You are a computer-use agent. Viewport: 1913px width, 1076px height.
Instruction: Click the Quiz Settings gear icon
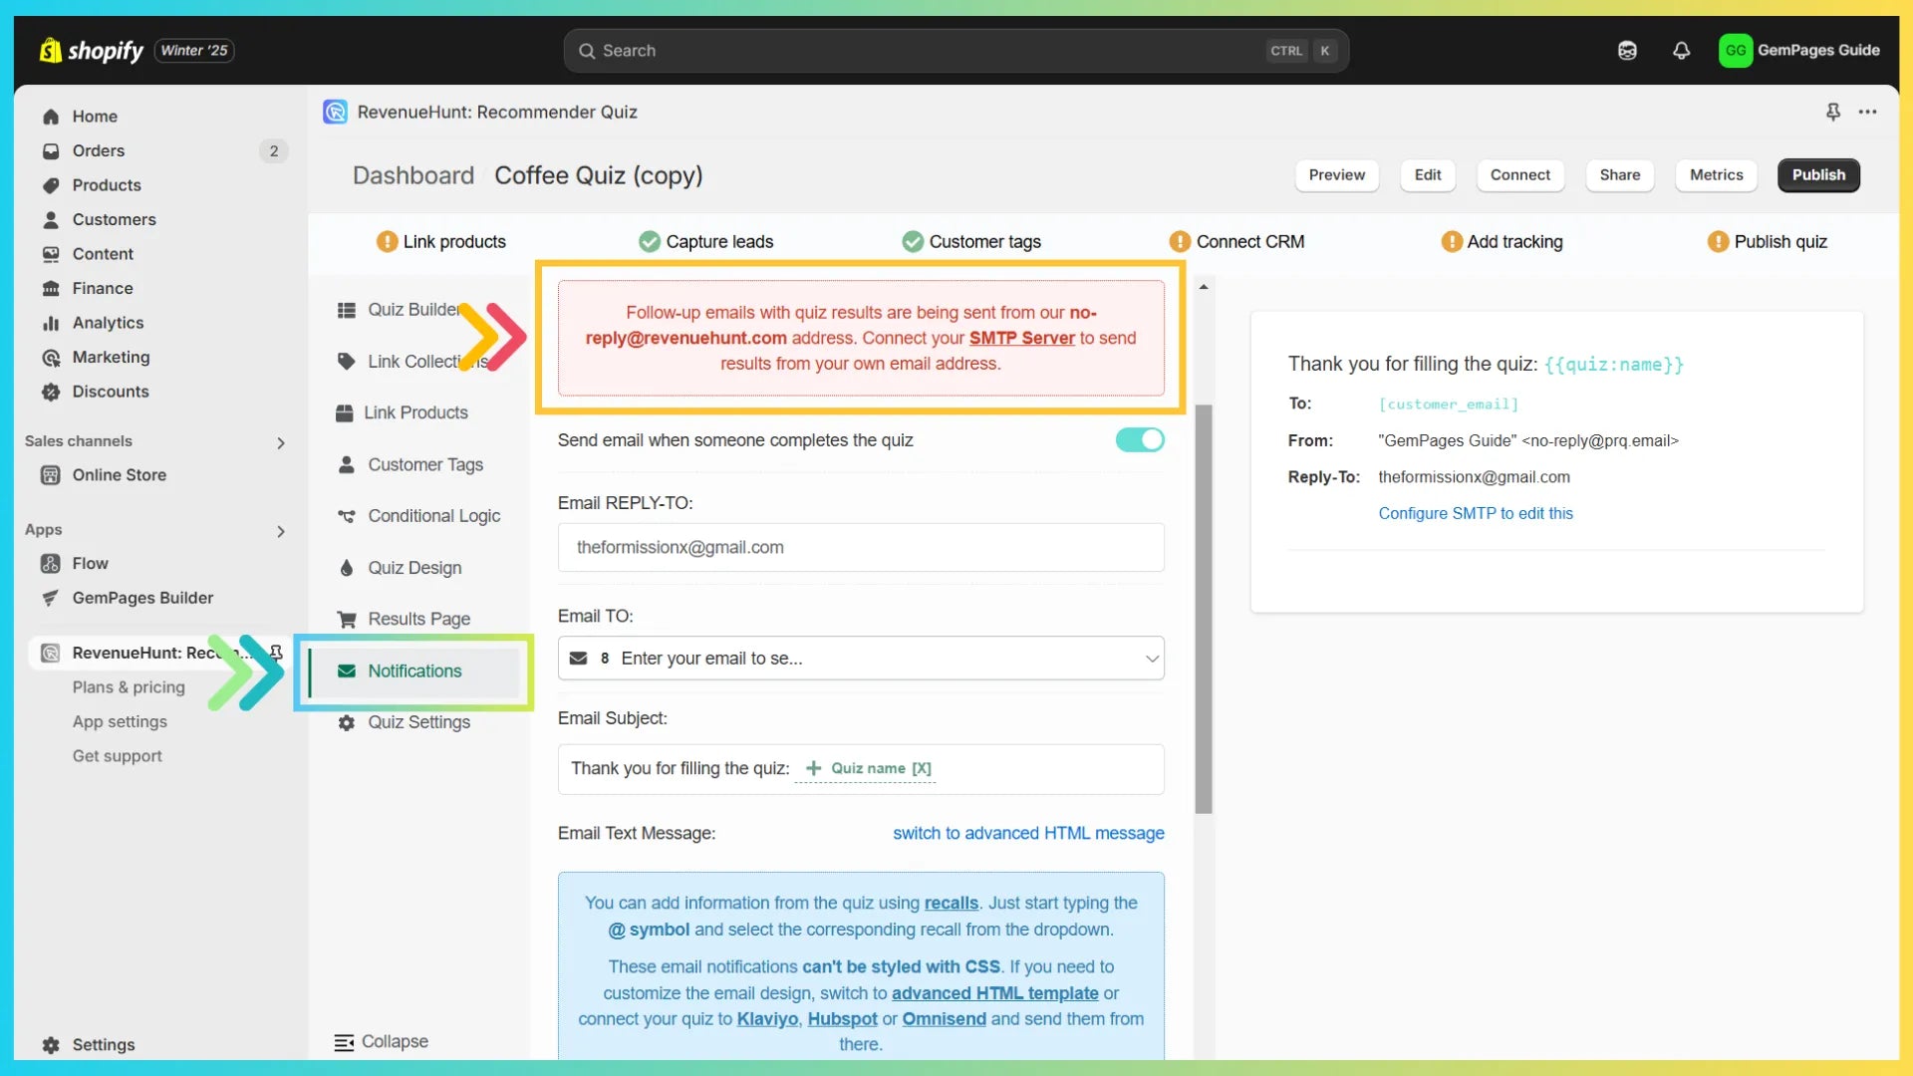(346, 722)
